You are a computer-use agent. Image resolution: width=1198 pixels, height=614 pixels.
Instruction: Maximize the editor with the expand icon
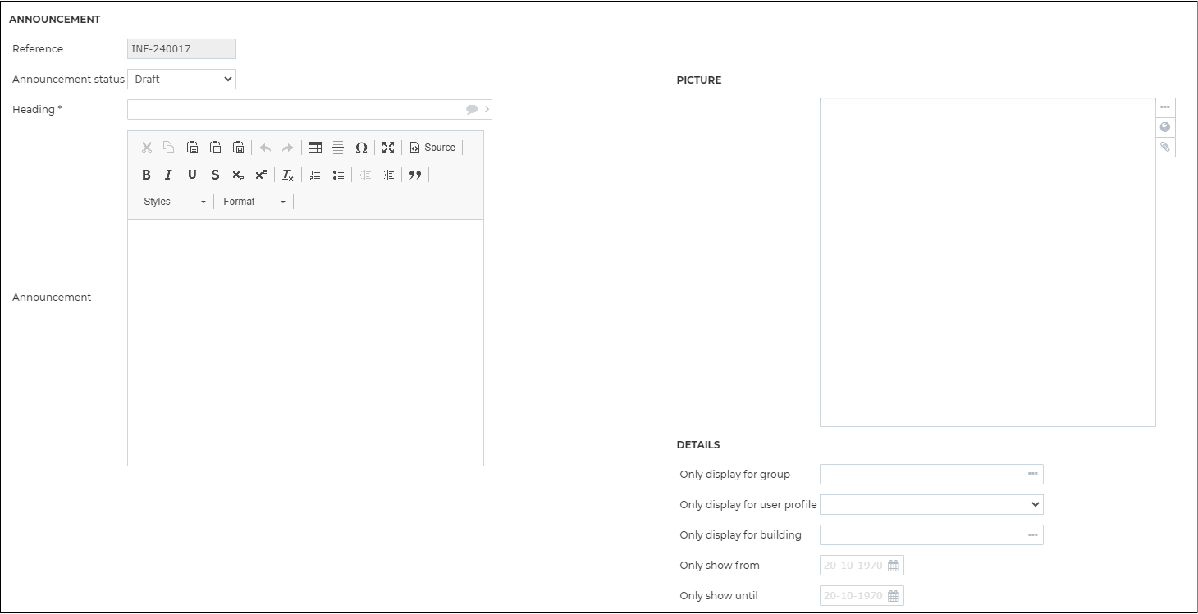(388, 148)
